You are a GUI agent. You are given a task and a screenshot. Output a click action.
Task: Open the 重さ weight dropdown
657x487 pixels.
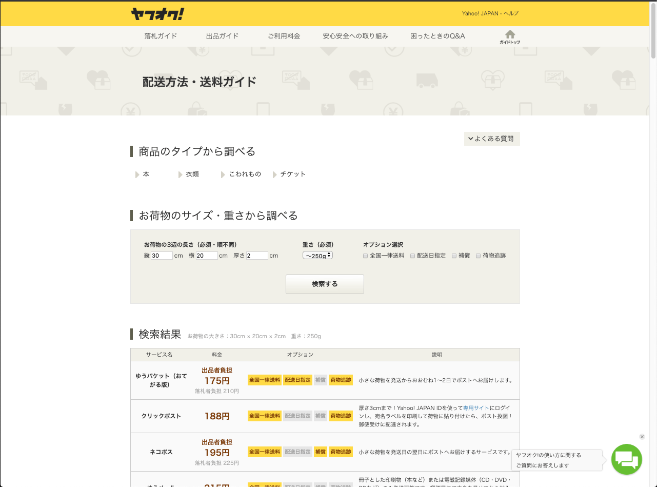317,255
